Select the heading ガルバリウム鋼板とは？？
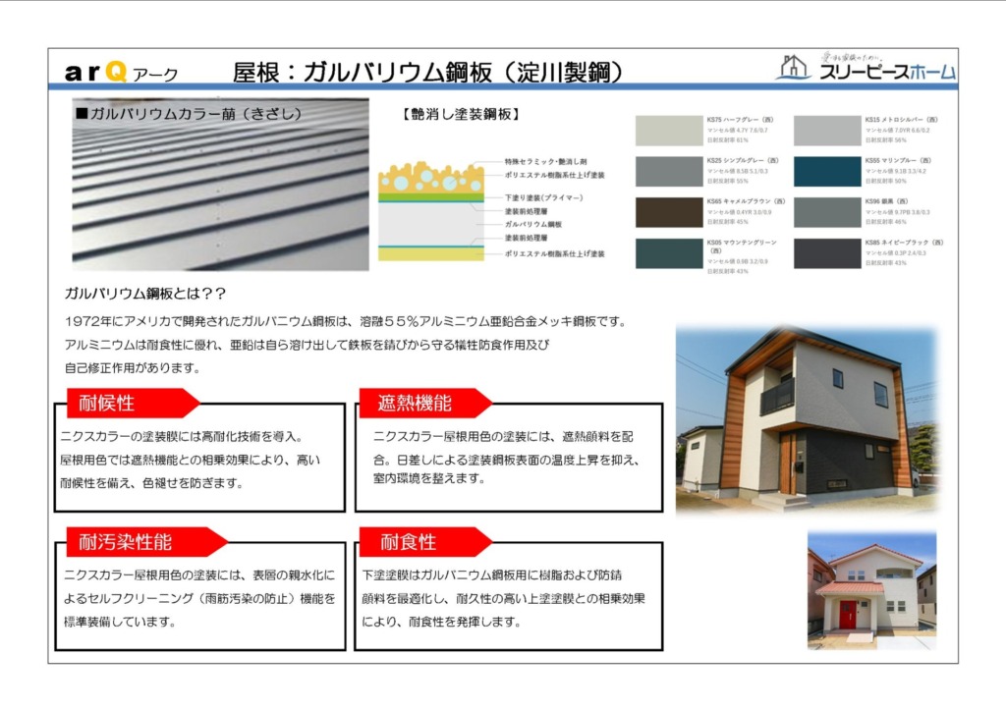The height and width of the screenshot is (711, 1006). click(x=145, y=294)
